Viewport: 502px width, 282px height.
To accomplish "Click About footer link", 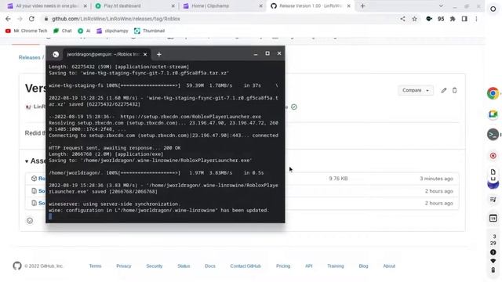I will [x=389, y=266].
